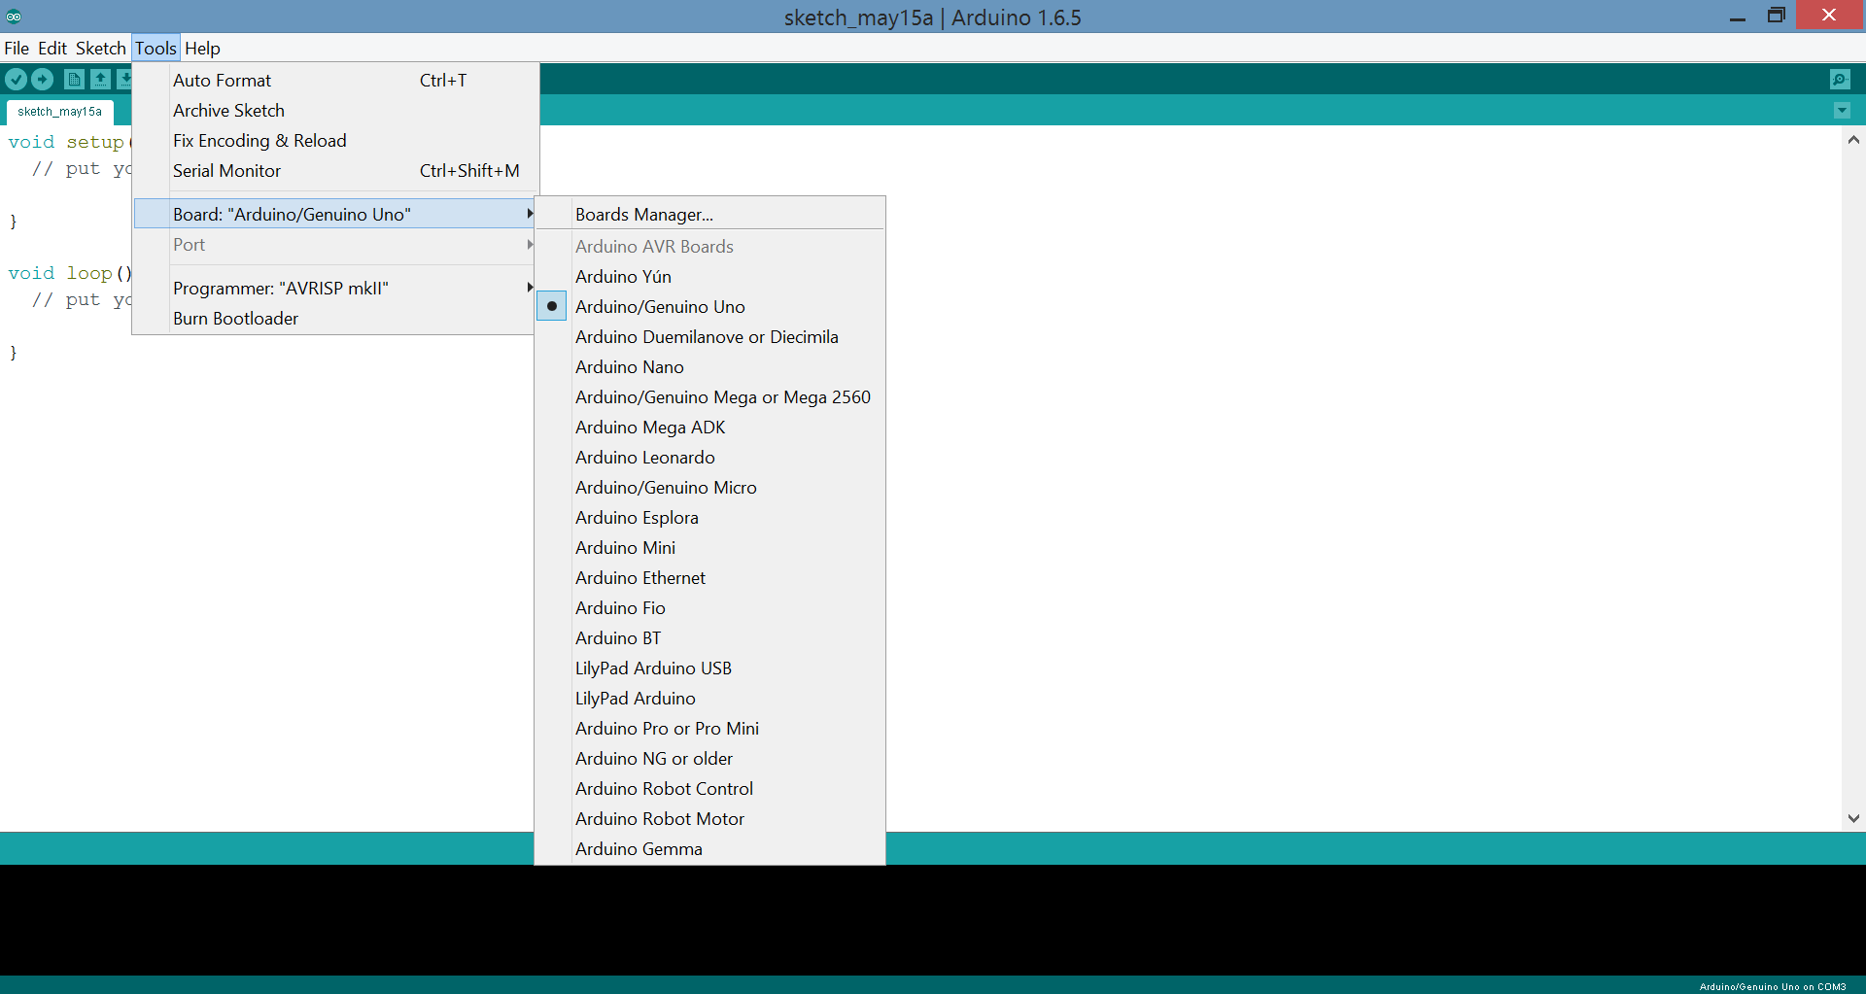Select Arduino/Genuino Uno radio option

coord(709,307)
